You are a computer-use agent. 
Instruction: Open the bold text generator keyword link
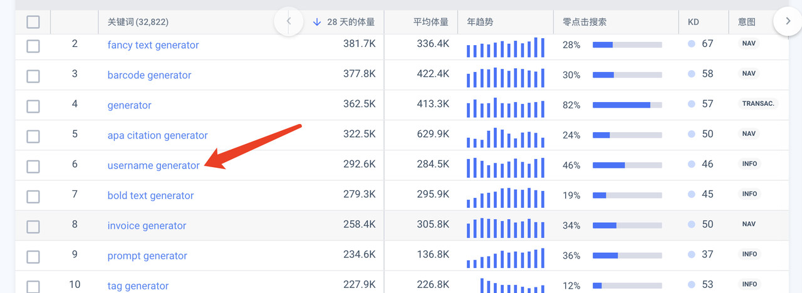tap(150, 195)
